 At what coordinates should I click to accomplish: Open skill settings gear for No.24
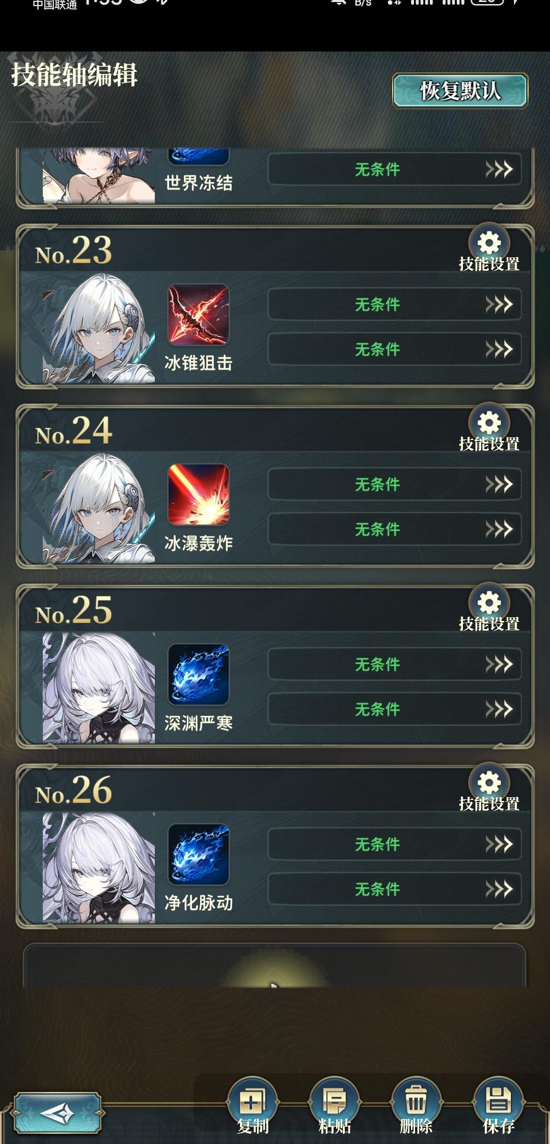489,424
